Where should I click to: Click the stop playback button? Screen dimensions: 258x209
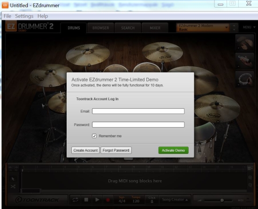pos(86,200)
